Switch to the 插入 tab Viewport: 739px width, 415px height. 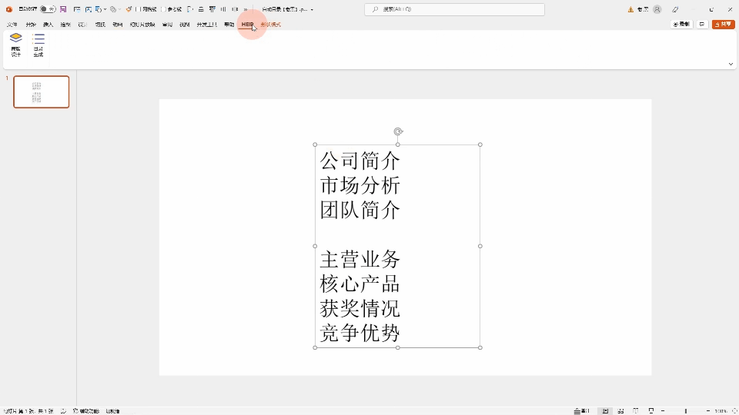(x=48, y=25)
